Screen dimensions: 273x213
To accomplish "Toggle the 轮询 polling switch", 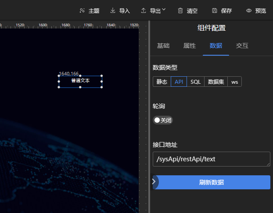I will click(x=163, y=120).
